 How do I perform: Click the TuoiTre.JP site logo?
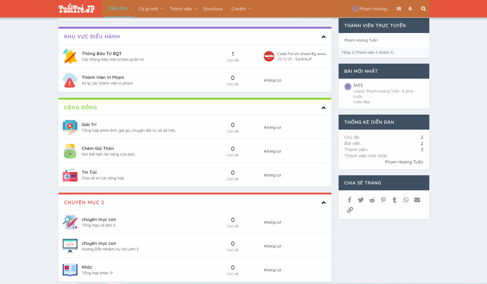point(77,9)
